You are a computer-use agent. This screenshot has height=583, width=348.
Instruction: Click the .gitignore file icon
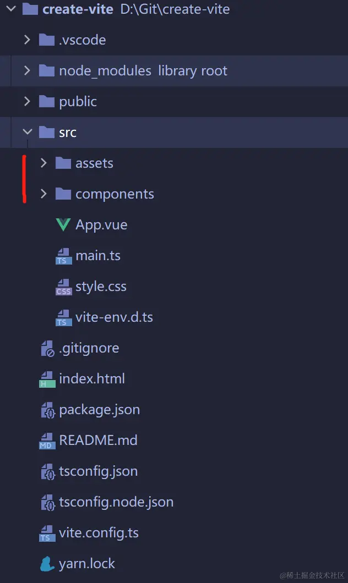[47, 348]
